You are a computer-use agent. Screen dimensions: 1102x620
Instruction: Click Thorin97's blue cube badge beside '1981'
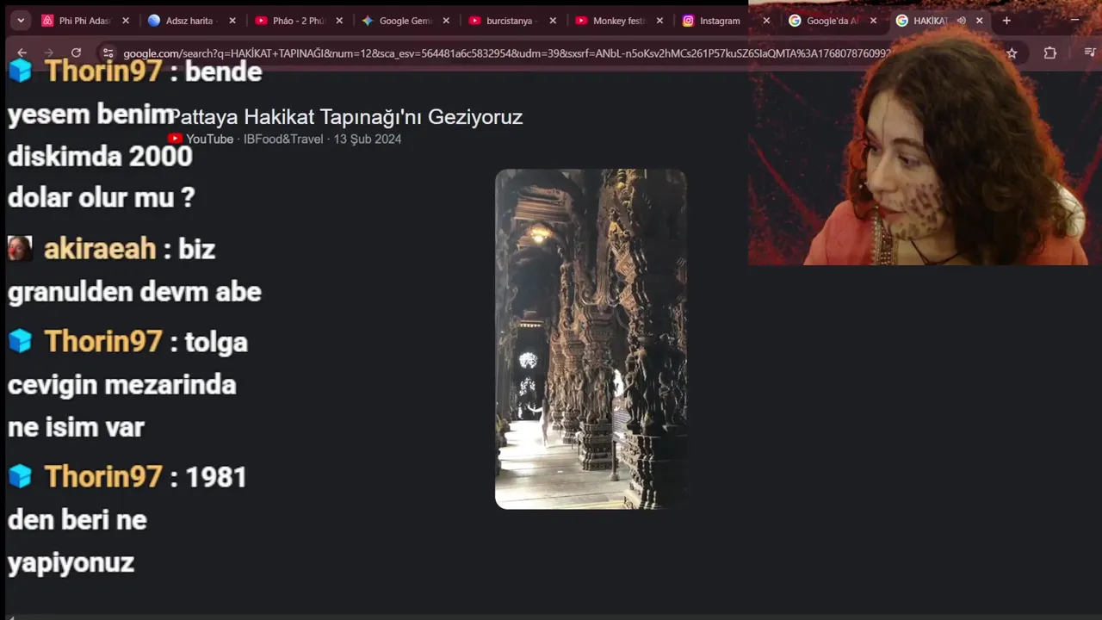tap(20, 476)
